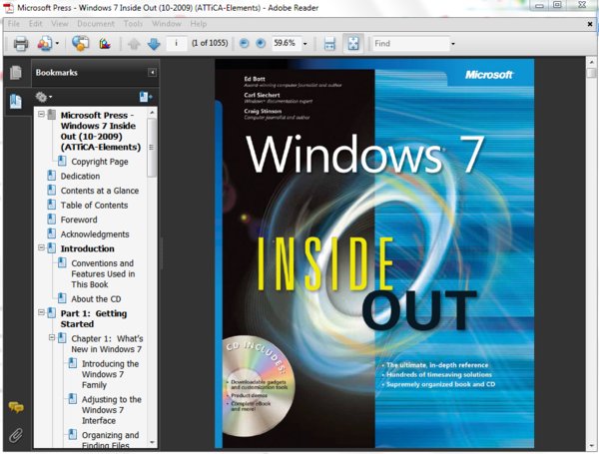Collapse Chapter 1 What's New node

coord(52,337)
